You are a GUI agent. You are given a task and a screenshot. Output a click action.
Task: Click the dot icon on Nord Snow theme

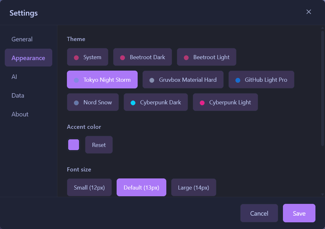[76, 102]
